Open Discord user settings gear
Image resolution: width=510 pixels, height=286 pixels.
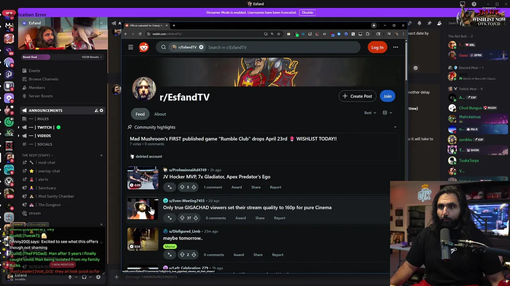[98, 277]
